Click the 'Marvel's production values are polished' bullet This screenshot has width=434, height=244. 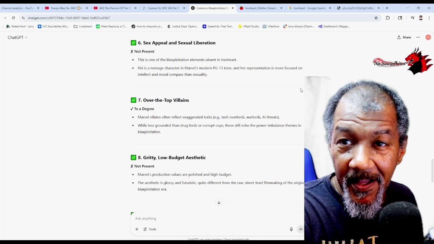185,175
